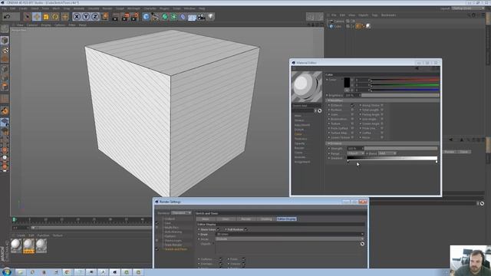The height and width of the screenshot is (276, 491).
Task: Select Strokes channel in Material Editor
Action: [x=299, y=120]
